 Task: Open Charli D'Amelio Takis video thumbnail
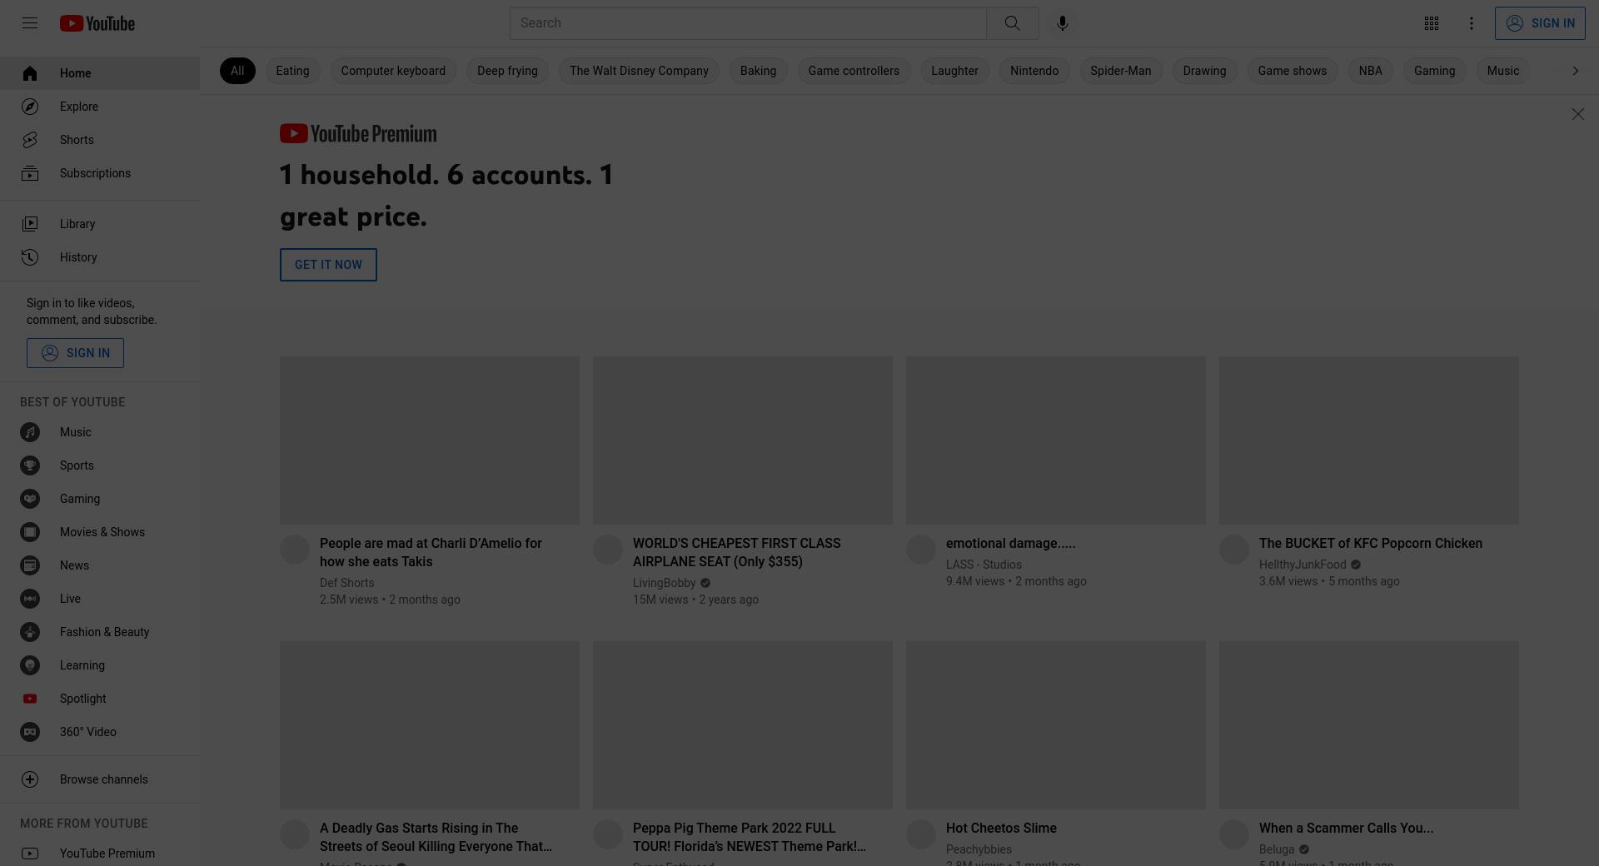pos(430,441)
